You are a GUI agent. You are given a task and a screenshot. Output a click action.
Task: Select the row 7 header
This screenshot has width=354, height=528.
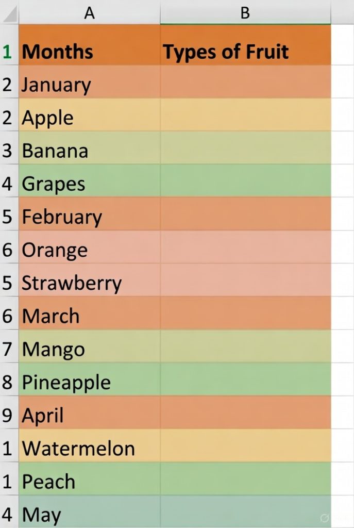(7, 349)
